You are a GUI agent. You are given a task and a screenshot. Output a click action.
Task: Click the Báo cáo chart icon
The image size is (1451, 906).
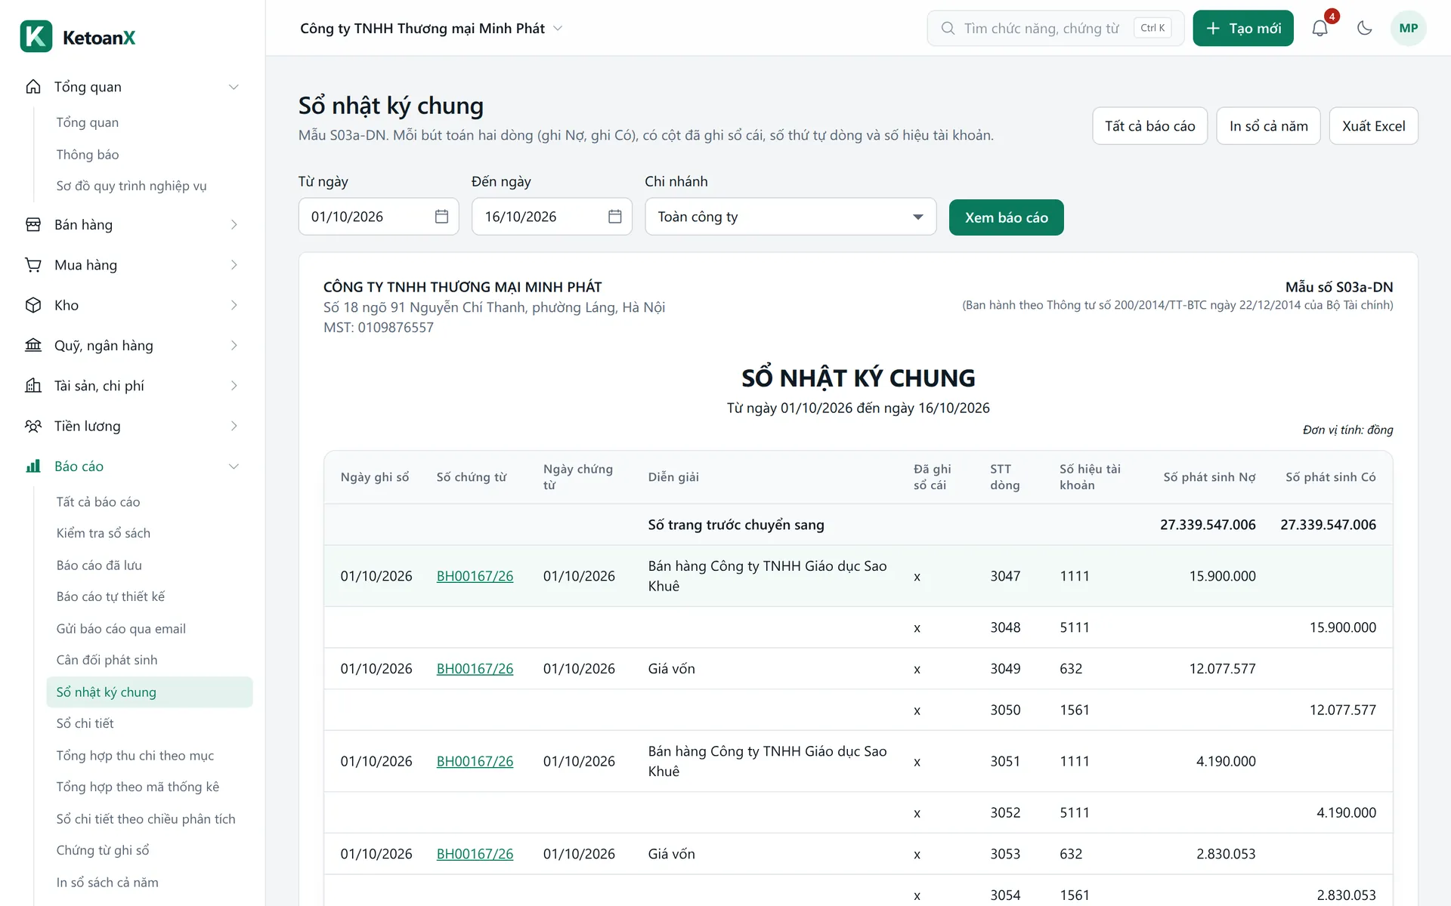[33, 467]
